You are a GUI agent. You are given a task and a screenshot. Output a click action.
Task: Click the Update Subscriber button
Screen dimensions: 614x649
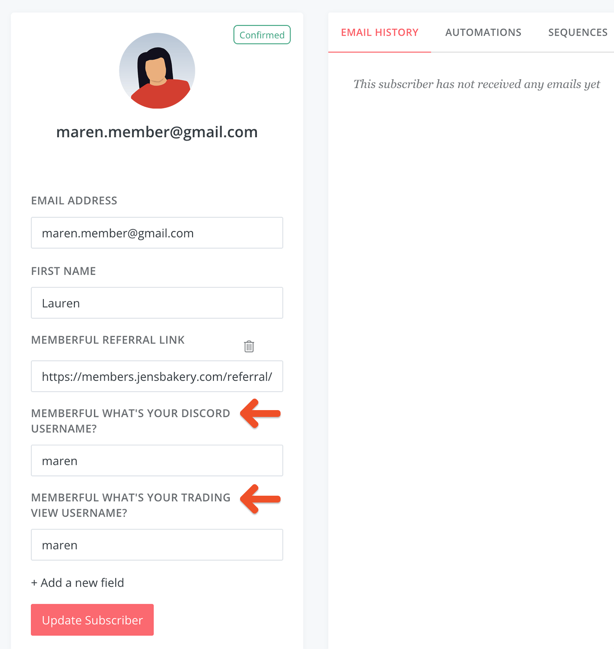(92, 620)
